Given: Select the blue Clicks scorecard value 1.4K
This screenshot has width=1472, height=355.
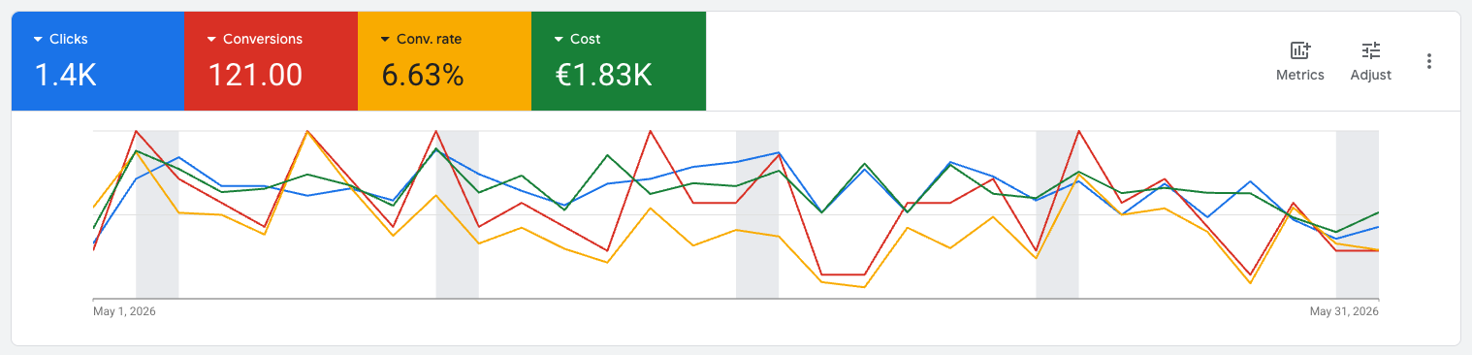Looking at the screenshot, I should (x=65, y=75).
